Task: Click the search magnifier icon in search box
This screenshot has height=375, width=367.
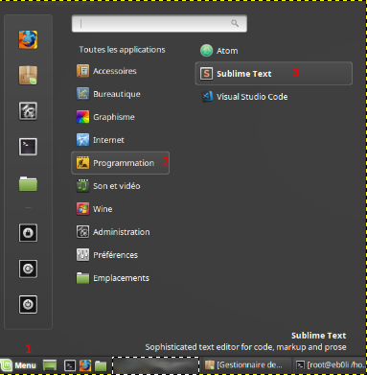Action: point(235,23)
